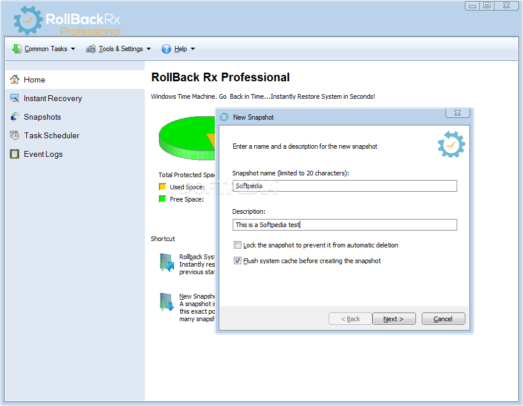Click the New Snapshot shortcut icon
Image resolution: width=523 pixels, height=406 pixels.
166,302
